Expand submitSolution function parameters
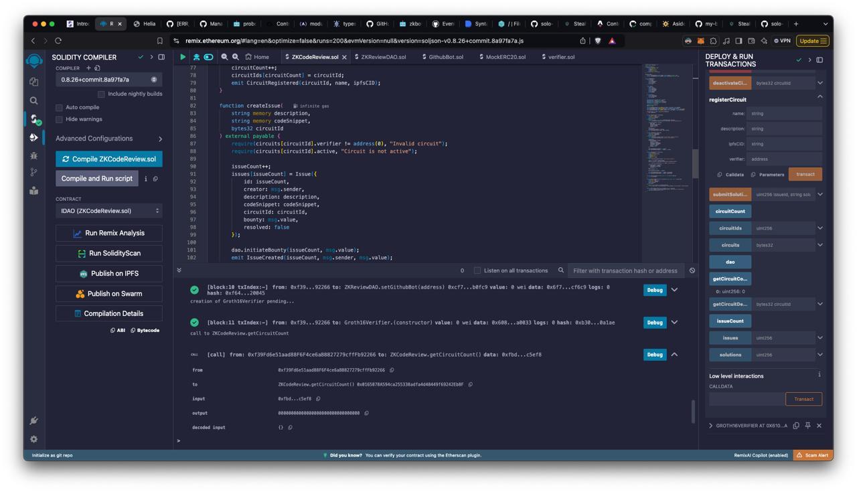This screenshot has height=492, width=857. [x=820, y=194]
